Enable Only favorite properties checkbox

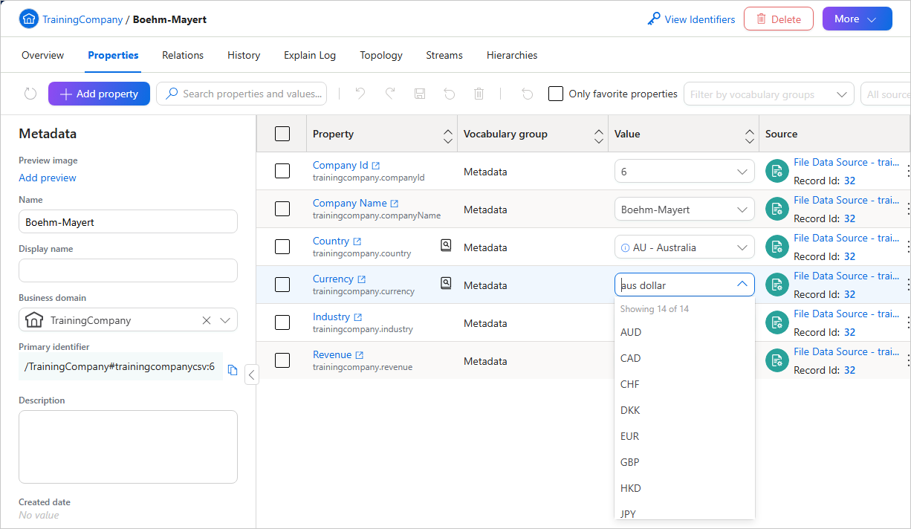coord(556,94)
